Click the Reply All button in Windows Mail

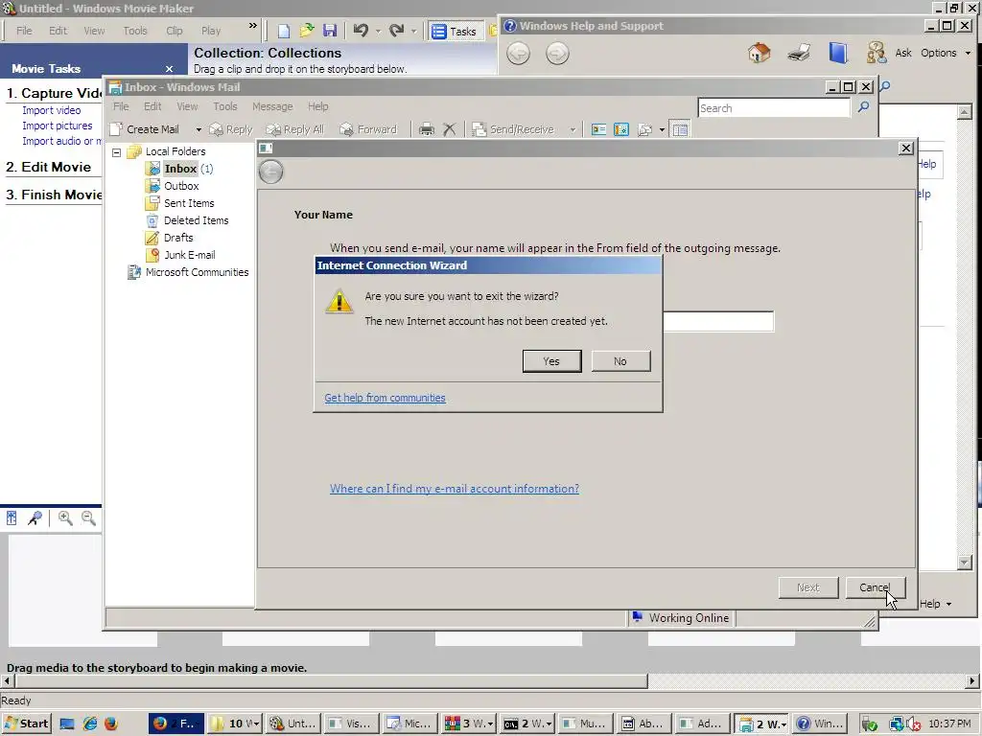click(295, 129)
